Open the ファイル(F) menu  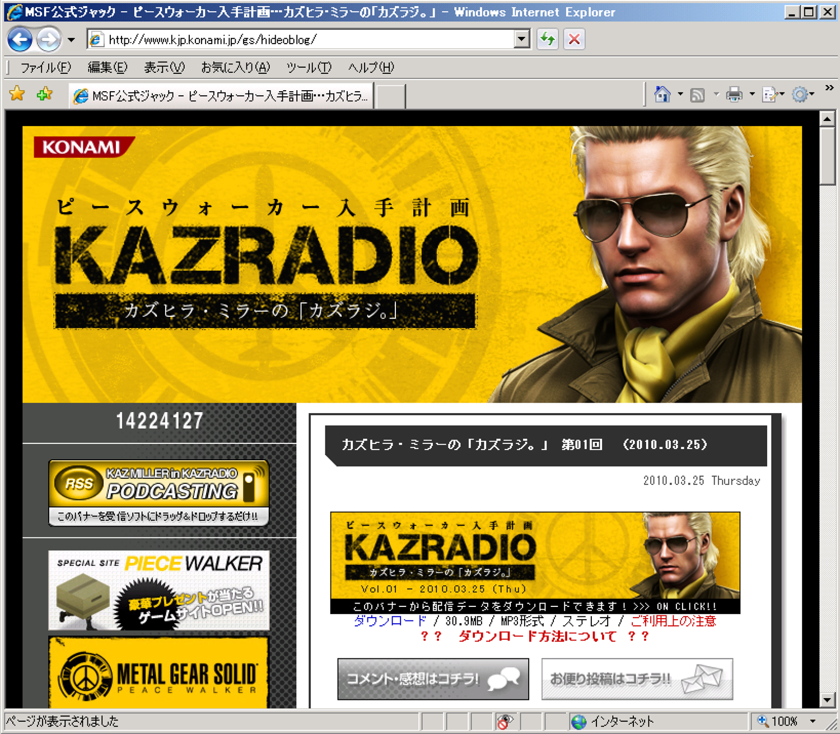click(x=45, y=68)
